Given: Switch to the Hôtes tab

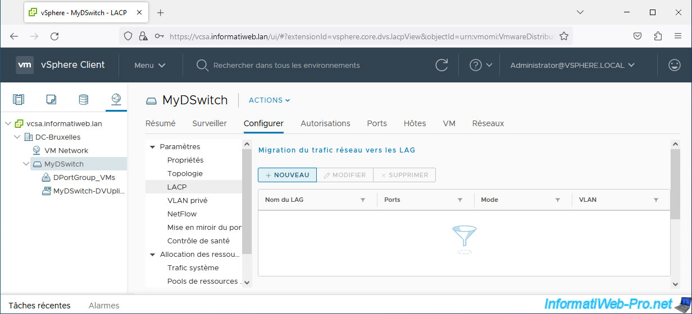Looking at the screenshot, I should point(415,123).
